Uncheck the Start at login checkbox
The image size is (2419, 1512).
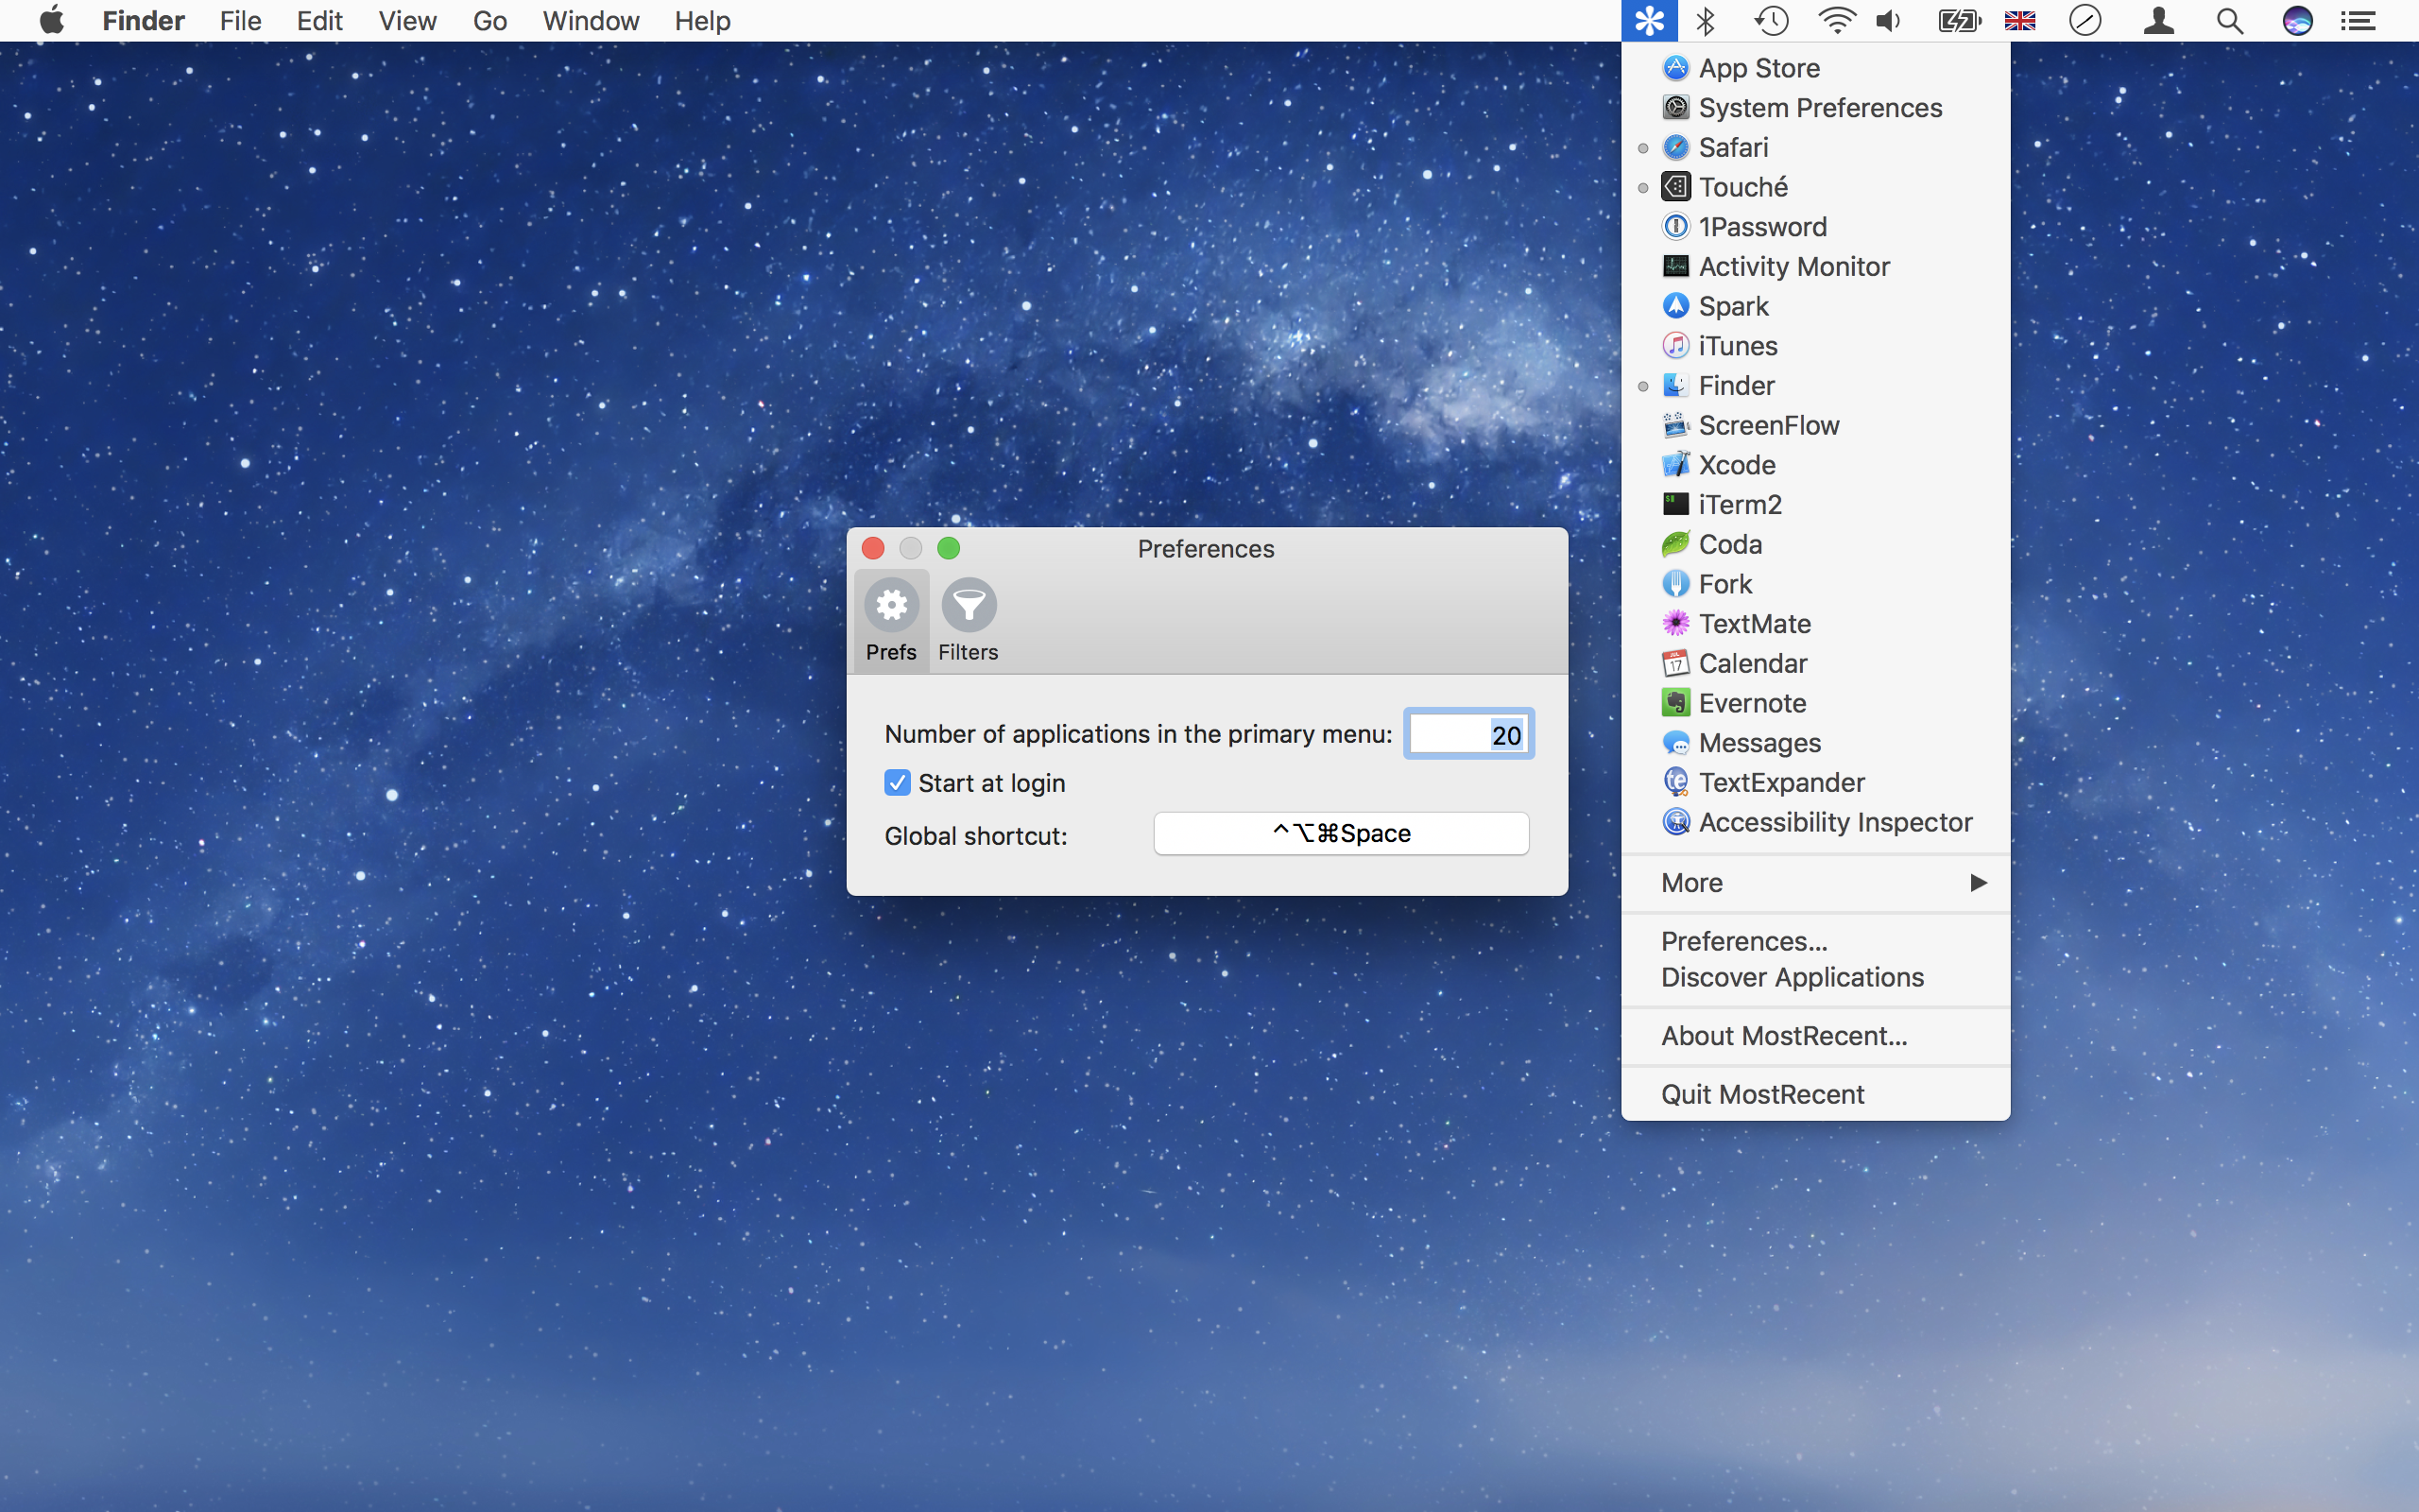click(x=898, y=783)
